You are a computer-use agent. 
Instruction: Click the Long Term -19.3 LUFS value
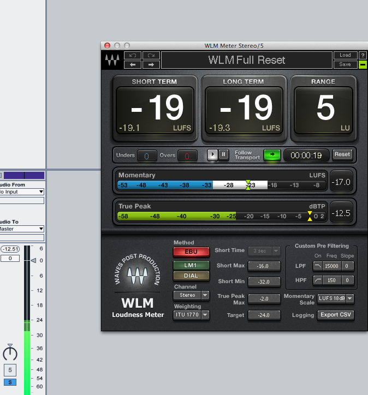click(219, 128)
